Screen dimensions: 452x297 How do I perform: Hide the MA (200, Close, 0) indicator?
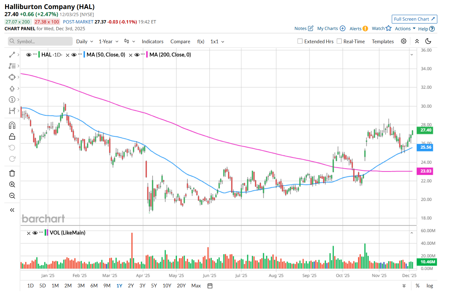[137, 55]
